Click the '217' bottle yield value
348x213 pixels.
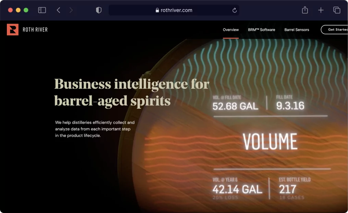point(288,189)
